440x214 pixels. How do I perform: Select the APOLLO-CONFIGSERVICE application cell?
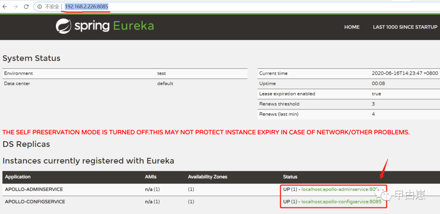tap(35, 202)
